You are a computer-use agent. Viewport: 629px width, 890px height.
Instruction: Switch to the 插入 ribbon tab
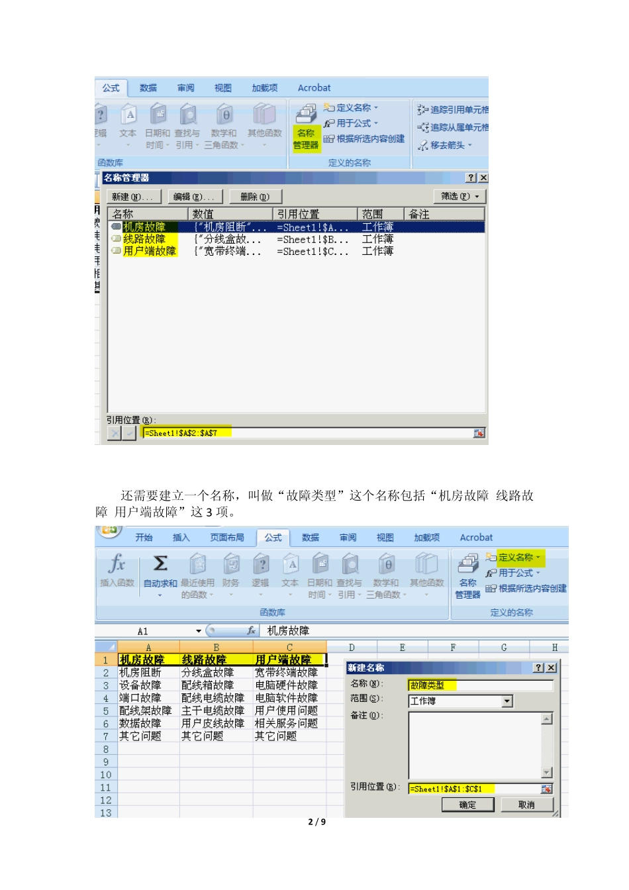181,538
